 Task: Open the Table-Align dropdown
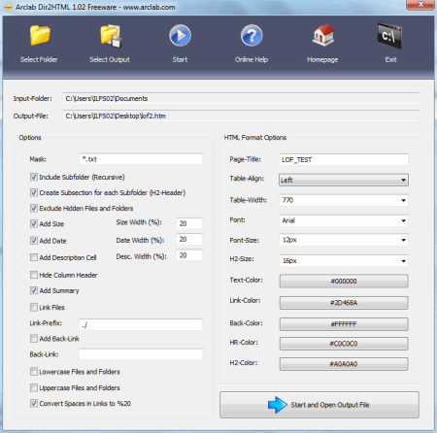(x=344, y=180)
